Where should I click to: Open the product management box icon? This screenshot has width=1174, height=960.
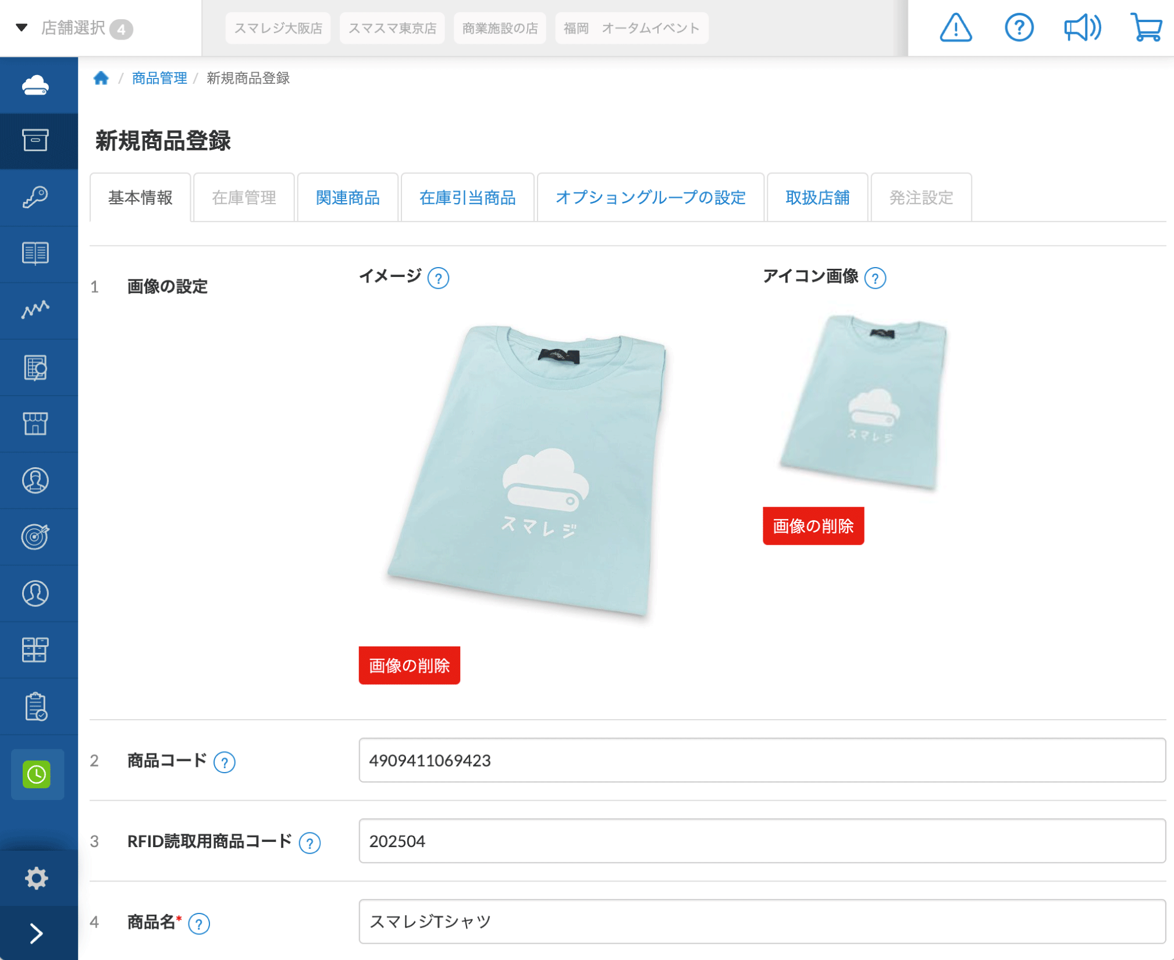[x=35, y=140]
